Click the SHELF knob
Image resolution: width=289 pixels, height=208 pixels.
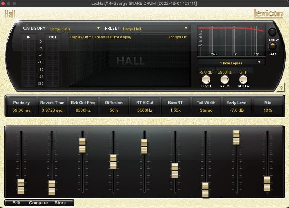point(243,80)
